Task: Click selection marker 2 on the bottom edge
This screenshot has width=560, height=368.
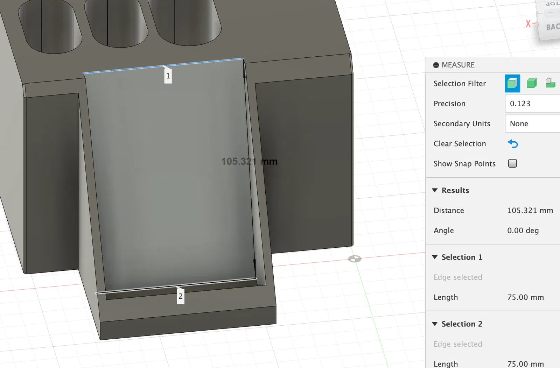Action: 181,296
